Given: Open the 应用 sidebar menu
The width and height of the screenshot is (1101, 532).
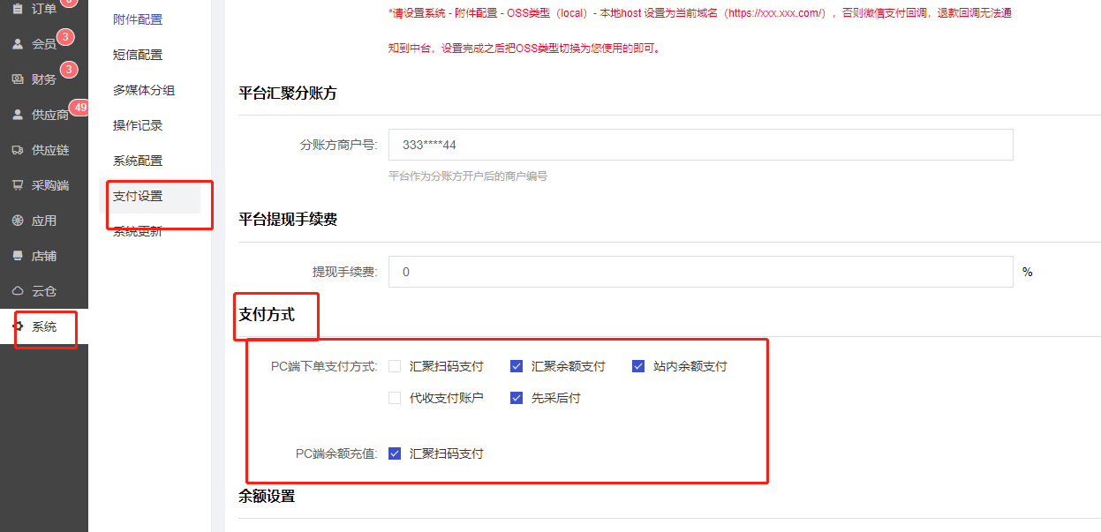Looking at the screenshot, I should tap(44, 221).
